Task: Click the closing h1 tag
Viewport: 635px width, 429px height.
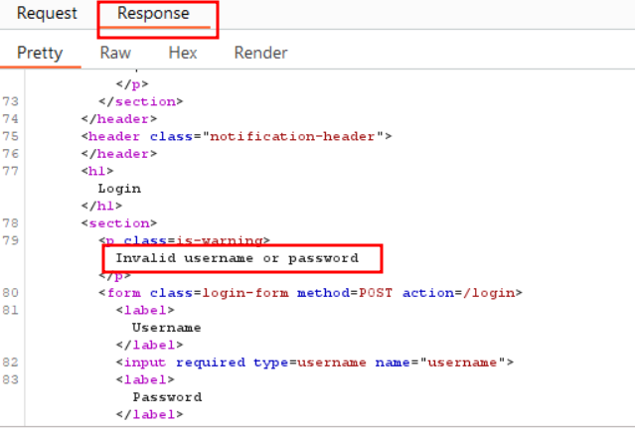Action: tap(101, 206)
